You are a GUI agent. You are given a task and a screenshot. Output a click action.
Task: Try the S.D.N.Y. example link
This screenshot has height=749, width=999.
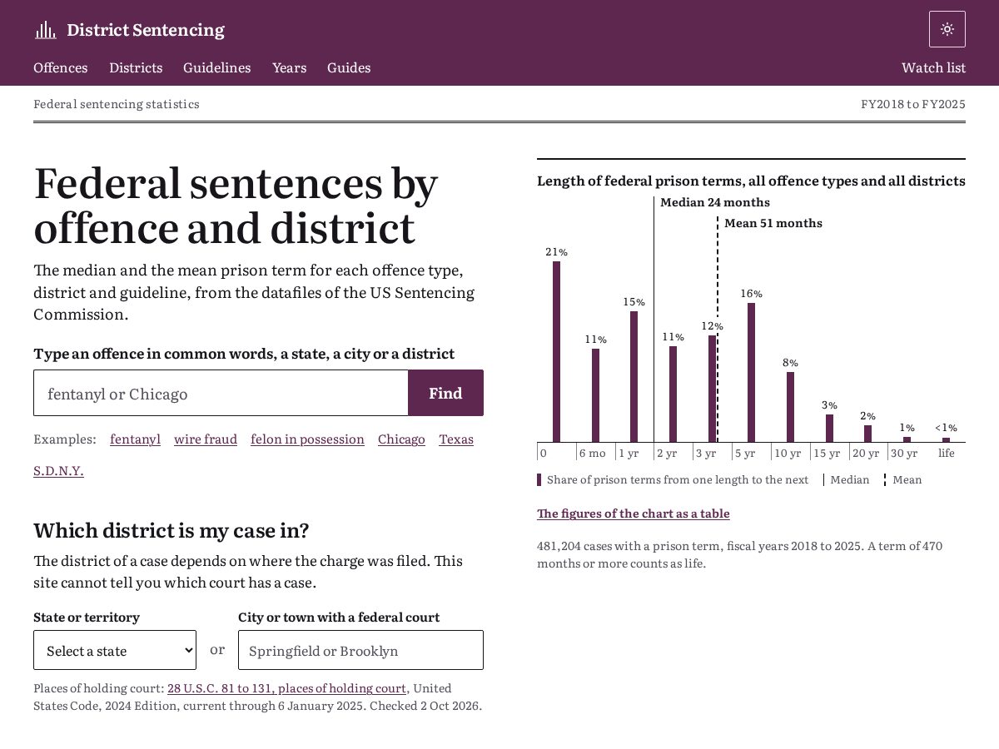(58, 470)
